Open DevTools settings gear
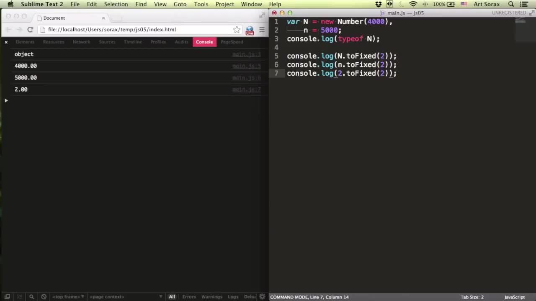 pos(262,297)
